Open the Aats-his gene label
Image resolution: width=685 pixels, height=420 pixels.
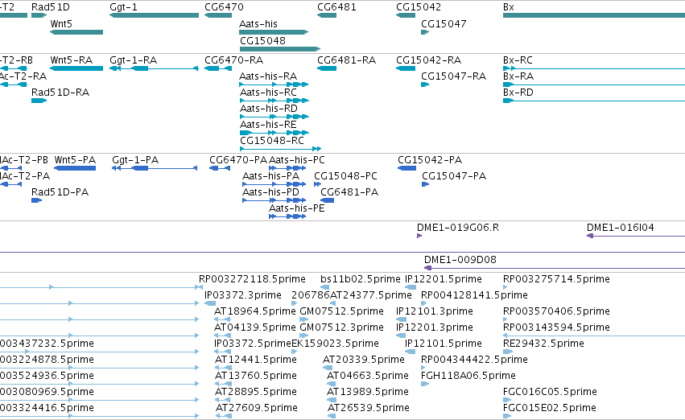[x=258, y=23]
